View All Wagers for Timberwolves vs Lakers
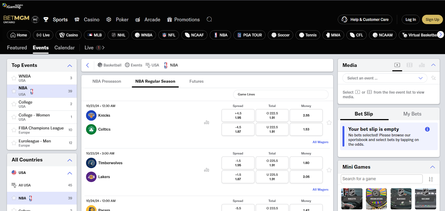The width and height of the screenshot is (445, 211). click(320, 190)
